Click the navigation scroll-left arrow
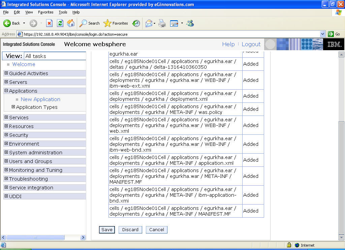This screenshot has height=250, width=345. point(3,238)
